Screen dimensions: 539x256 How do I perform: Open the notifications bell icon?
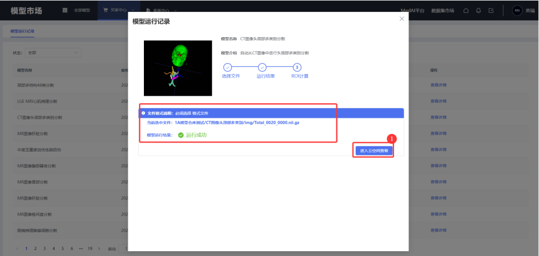tap(478, 11)
